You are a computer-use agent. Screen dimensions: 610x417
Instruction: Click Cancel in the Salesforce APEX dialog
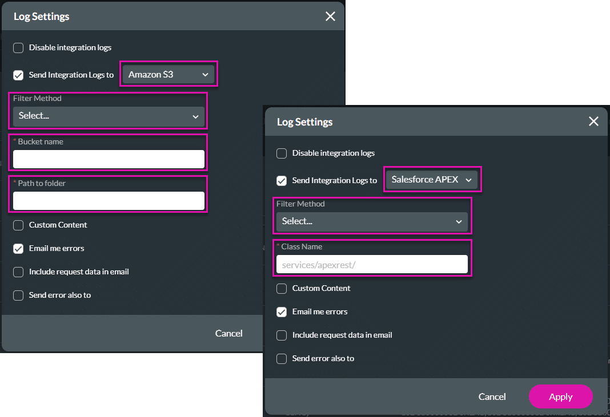pyautogui.click(x=492, y=396)
